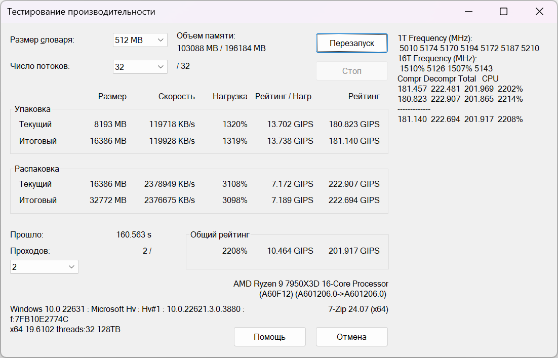Click the Проходов label
Screen dimensions: 558x358
pos(30,251)
